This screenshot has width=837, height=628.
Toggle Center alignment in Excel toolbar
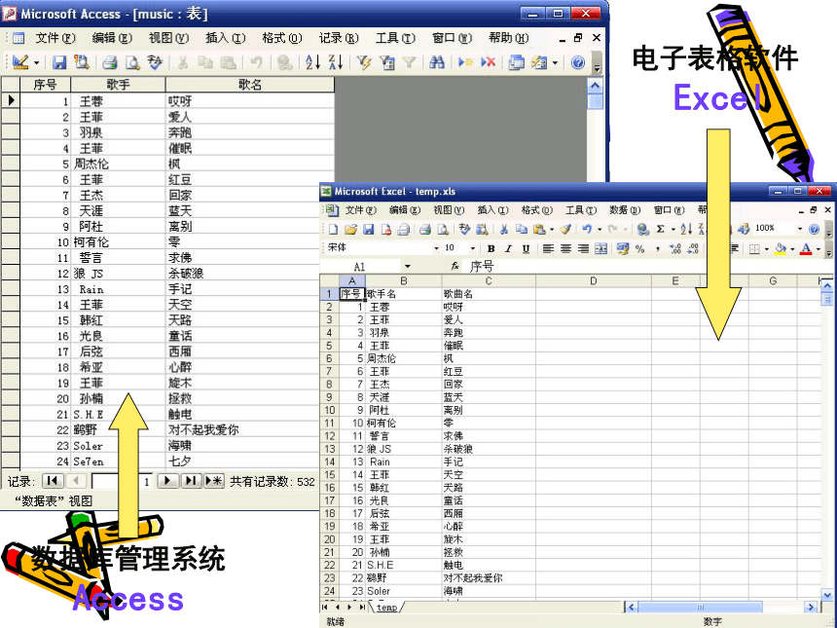click(565, 249)
